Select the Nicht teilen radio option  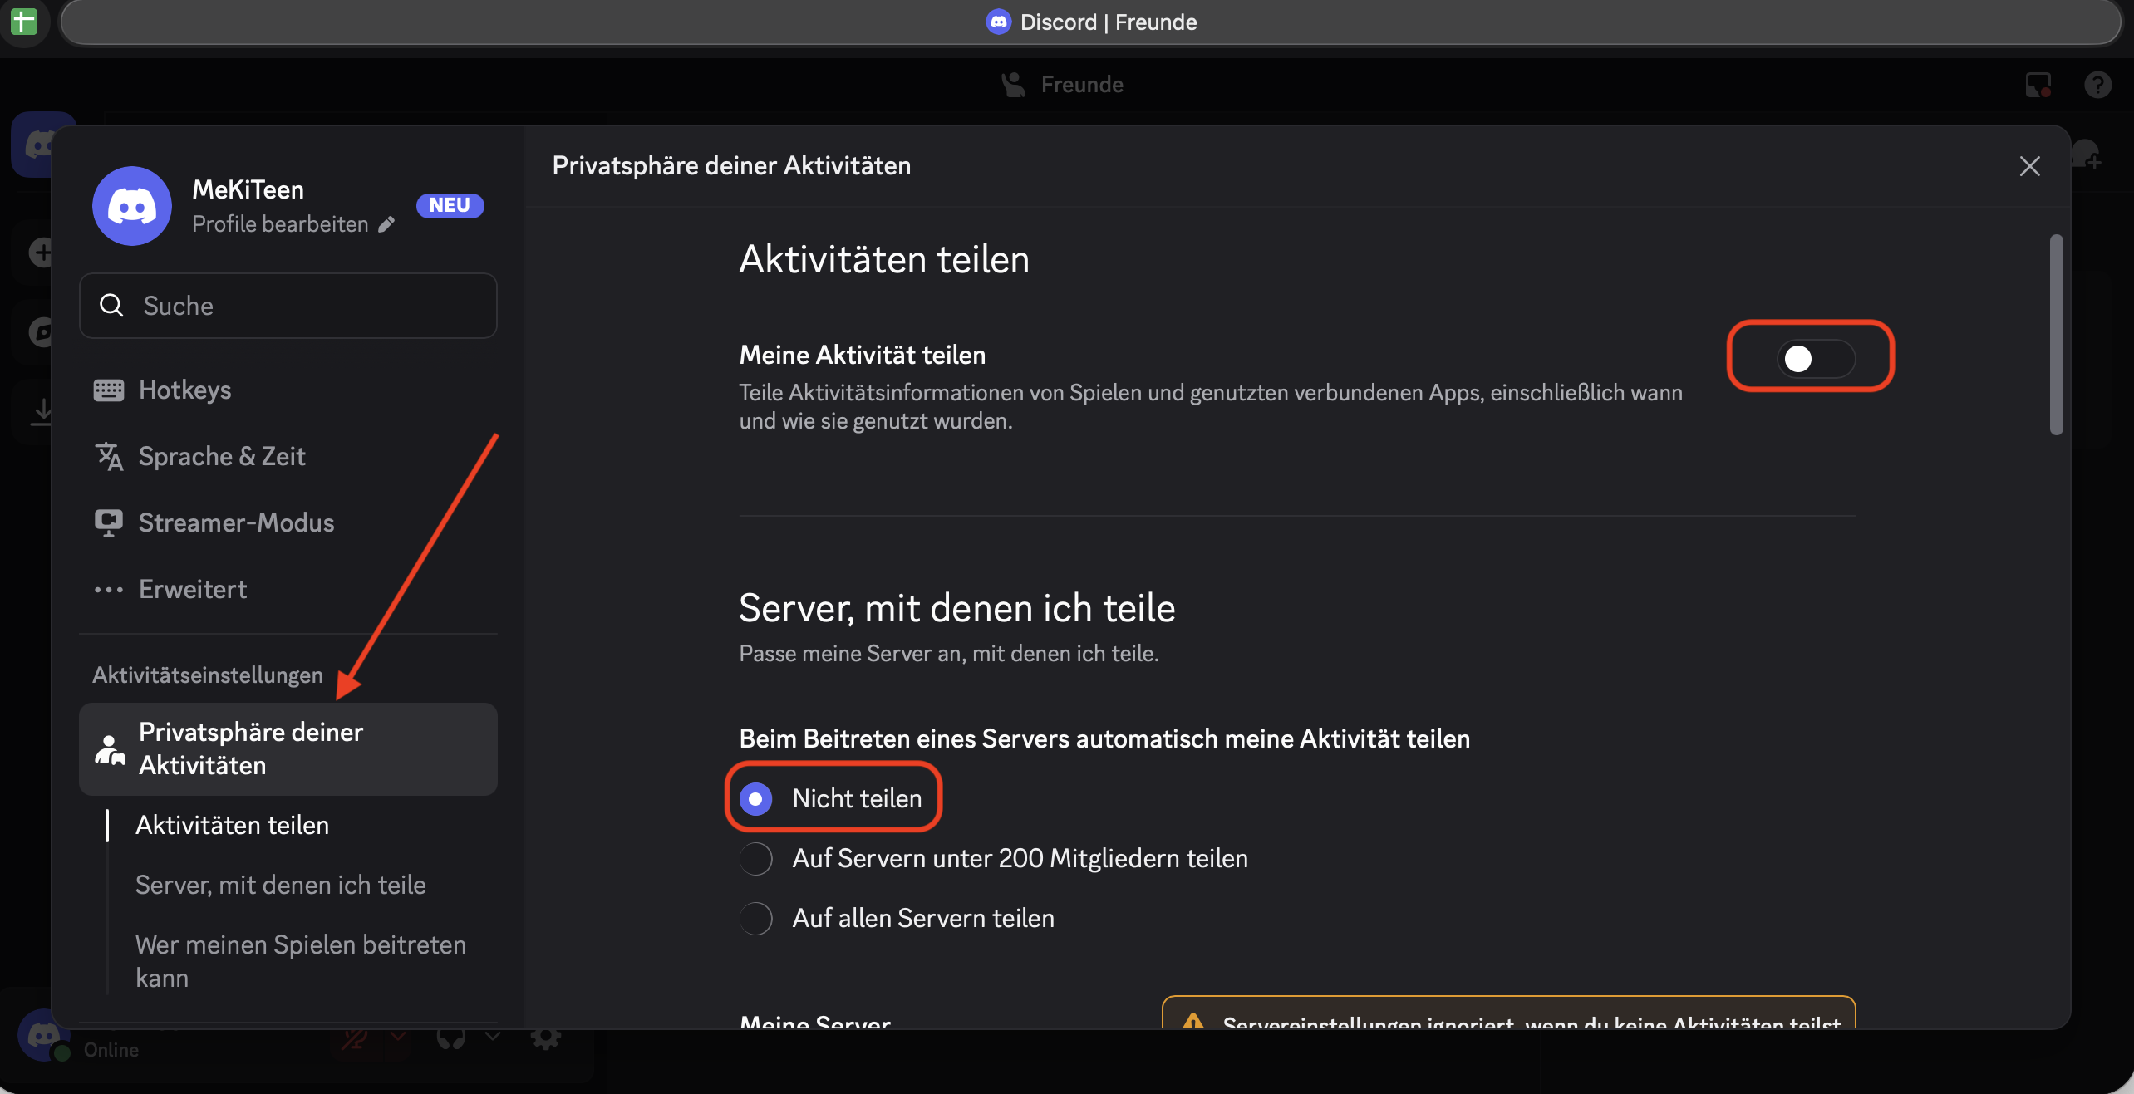tap(756, 799)
